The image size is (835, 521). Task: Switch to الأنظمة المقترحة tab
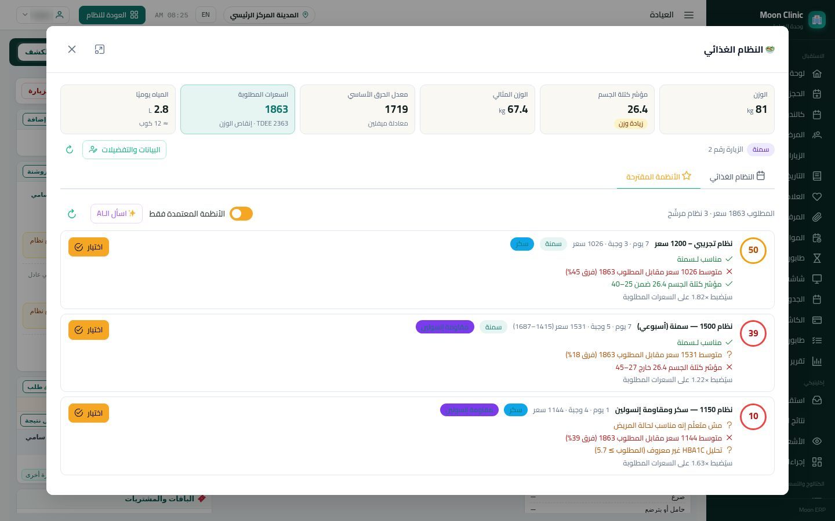click(x=658, y=176)
